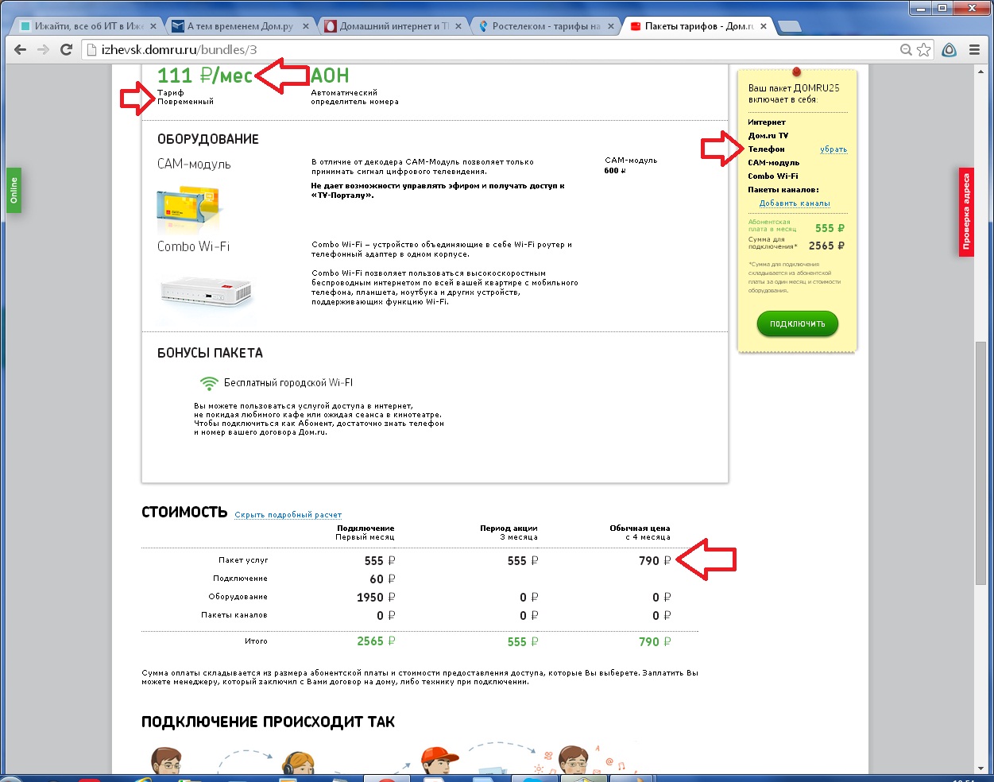Open the green Online side tab
Viewport: 994px width, 782px height.
tap(14, 190)
